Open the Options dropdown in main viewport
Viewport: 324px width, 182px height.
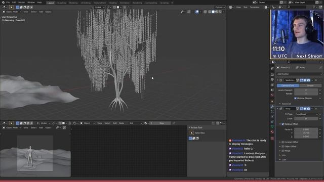(220, 7)
